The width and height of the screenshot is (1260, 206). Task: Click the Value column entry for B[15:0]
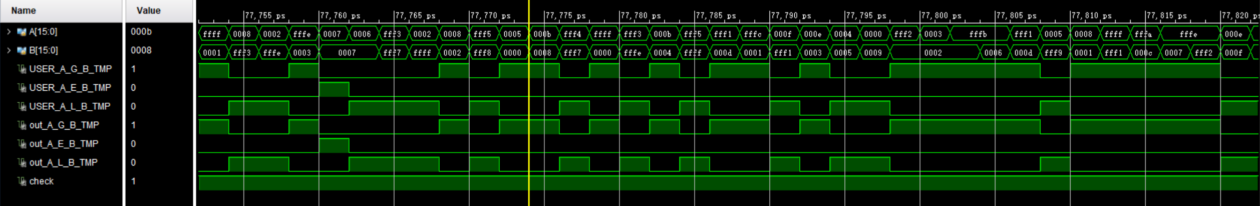point(141,50)
